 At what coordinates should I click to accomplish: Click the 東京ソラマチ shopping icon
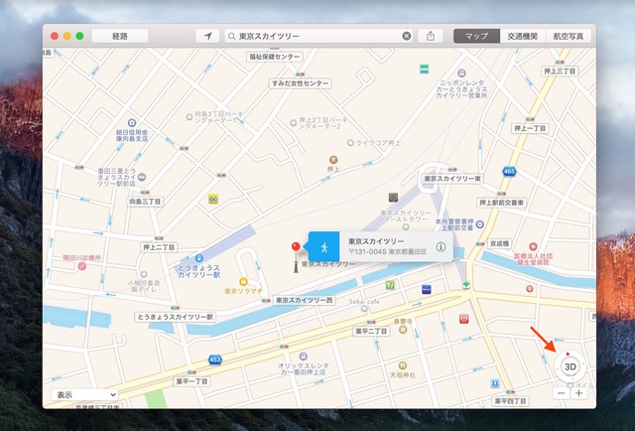click(243, 281)
